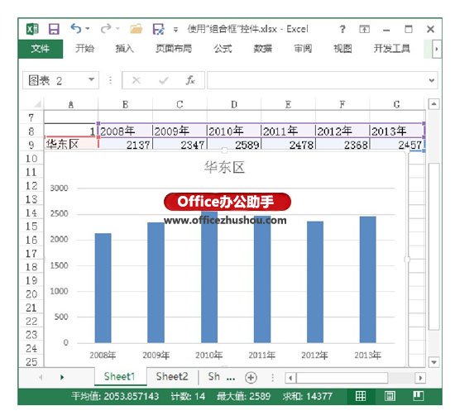Click the Save icon in quick access toolbar
455x420 pixels.
(54, 29)
